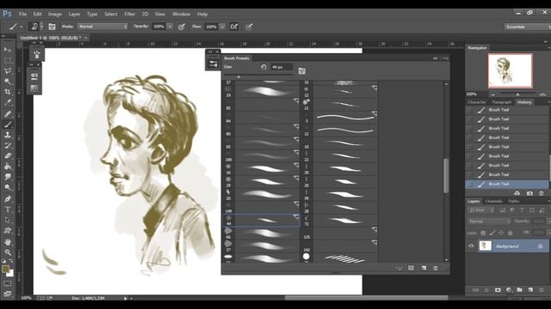Viewport: 551px width, 309px height.
Task: Create new snapshot in History panel
Action: click(529, 193)
